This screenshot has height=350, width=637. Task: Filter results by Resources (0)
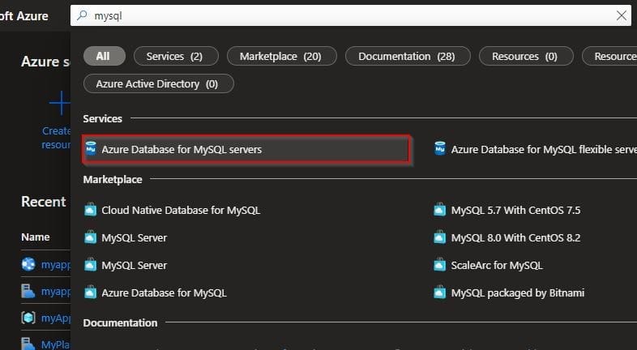coord(526,56)
